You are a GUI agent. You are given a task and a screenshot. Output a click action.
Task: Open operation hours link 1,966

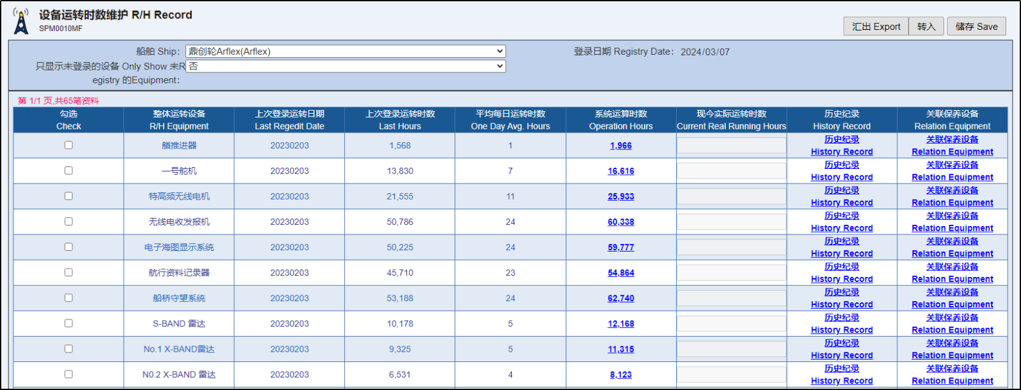(620, 145)
